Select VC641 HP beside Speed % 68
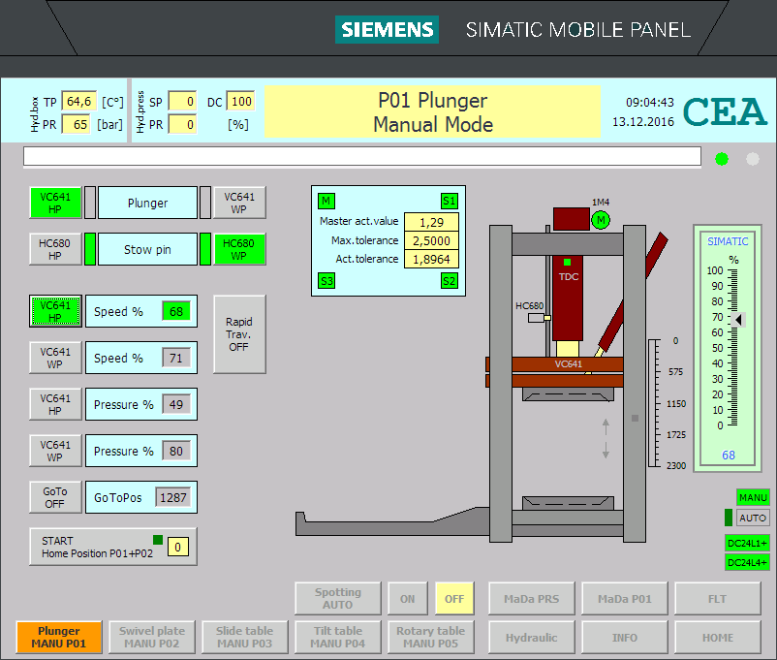Image resolution: width=777 pixels, height=660 pixels. click(55, 311)
